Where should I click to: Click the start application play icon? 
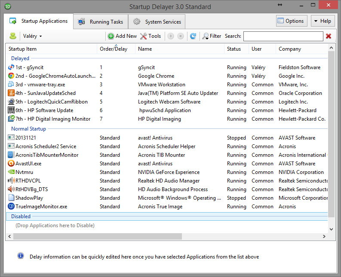[171, 36]
